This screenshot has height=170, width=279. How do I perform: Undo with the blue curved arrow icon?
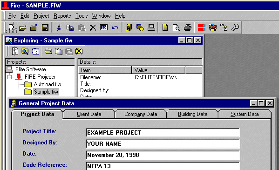[x=115, y=27]
